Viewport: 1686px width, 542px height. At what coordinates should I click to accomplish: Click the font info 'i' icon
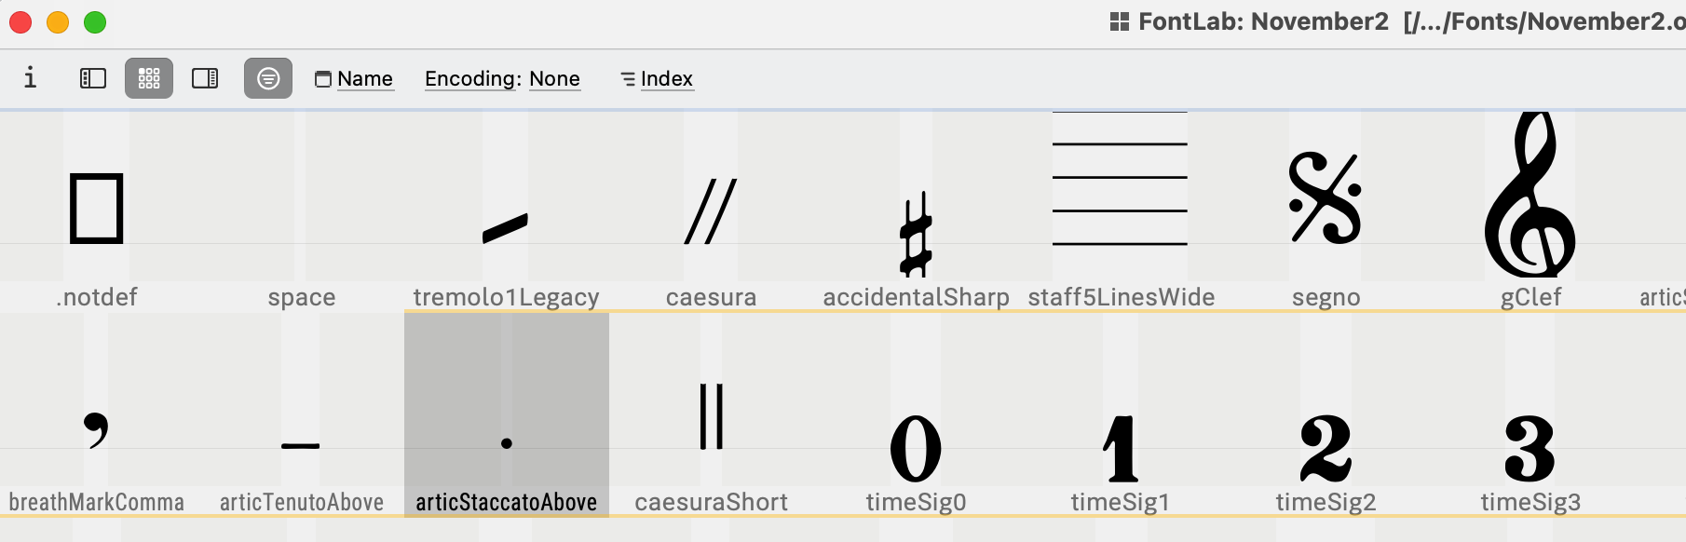(x=30, y=77)
